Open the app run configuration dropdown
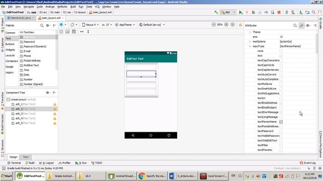The height and width of the screenshot is (181, 323). coord(228,12)
